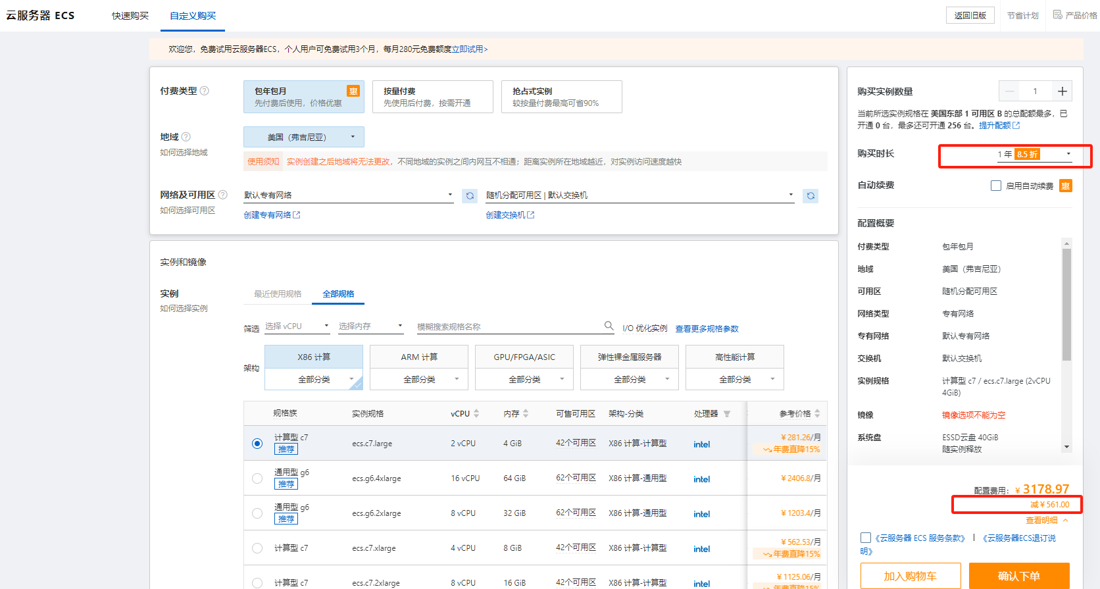
Task: Open the 选择内存 filter dropdown
Action: click(371, 326)
